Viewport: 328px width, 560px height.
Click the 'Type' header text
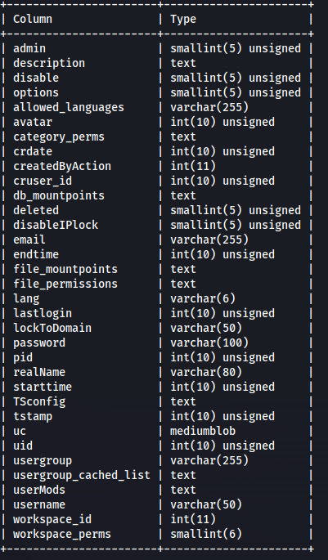(183, 19)
